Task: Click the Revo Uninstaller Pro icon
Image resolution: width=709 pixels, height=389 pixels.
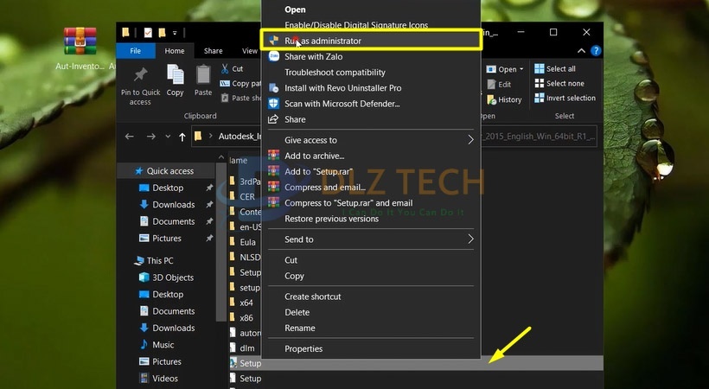Action: (273, 88)
